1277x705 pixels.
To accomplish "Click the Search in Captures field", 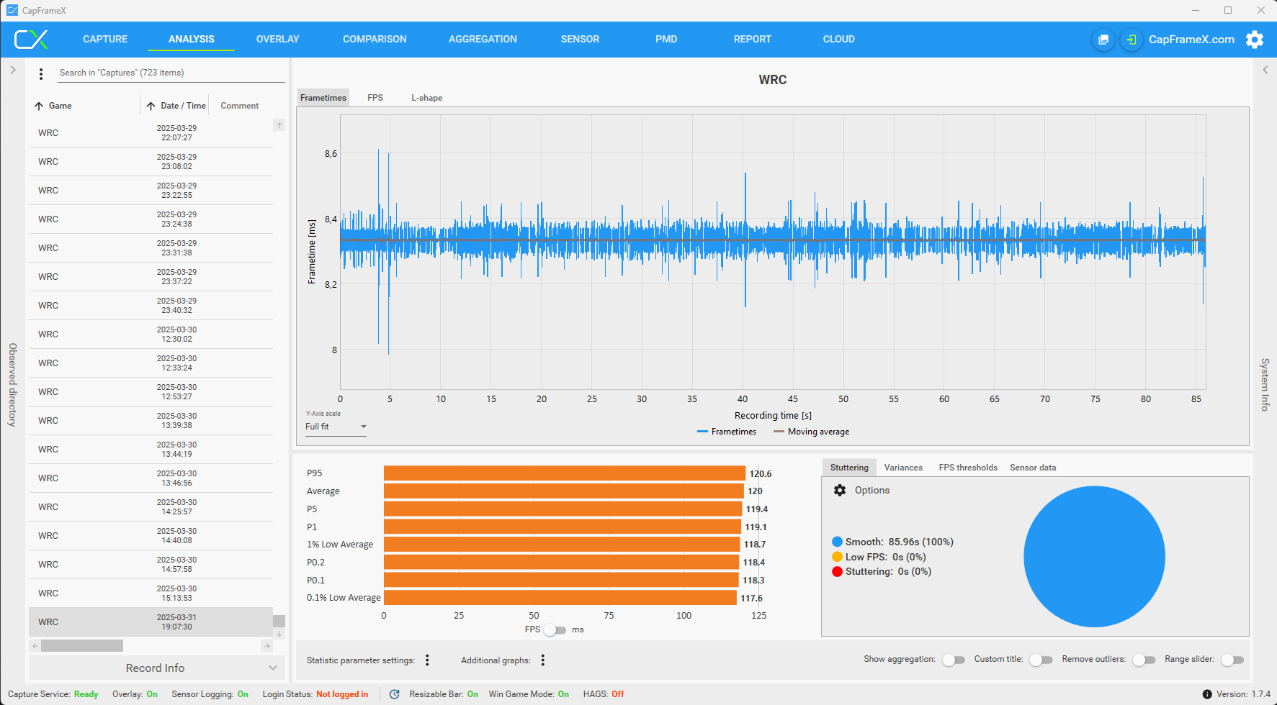I will tap(171, 73).
